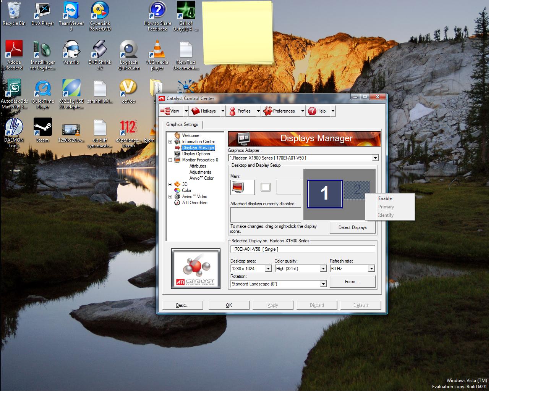Select Display Options in the tree
This screenshot has width=538, height=403.
point(196,154)
